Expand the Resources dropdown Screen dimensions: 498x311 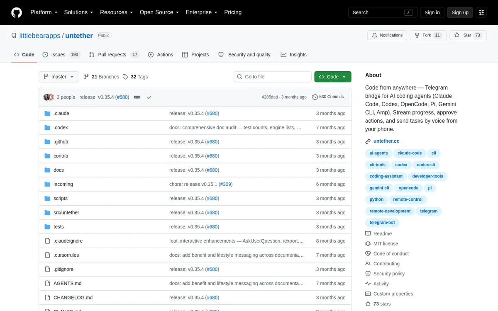(x=117, y=12)
